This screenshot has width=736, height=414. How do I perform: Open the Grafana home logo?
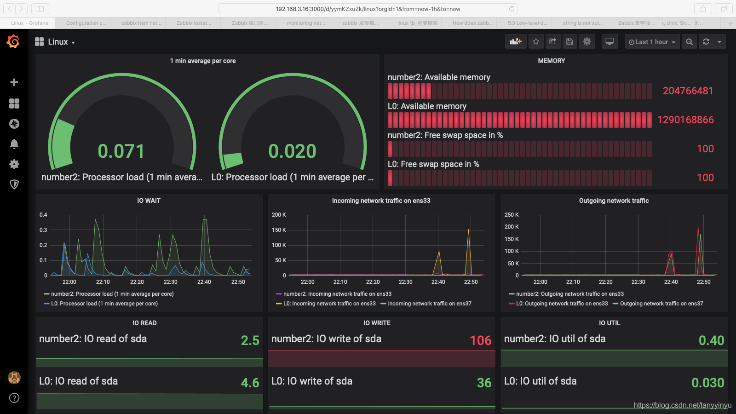point(13,41)
